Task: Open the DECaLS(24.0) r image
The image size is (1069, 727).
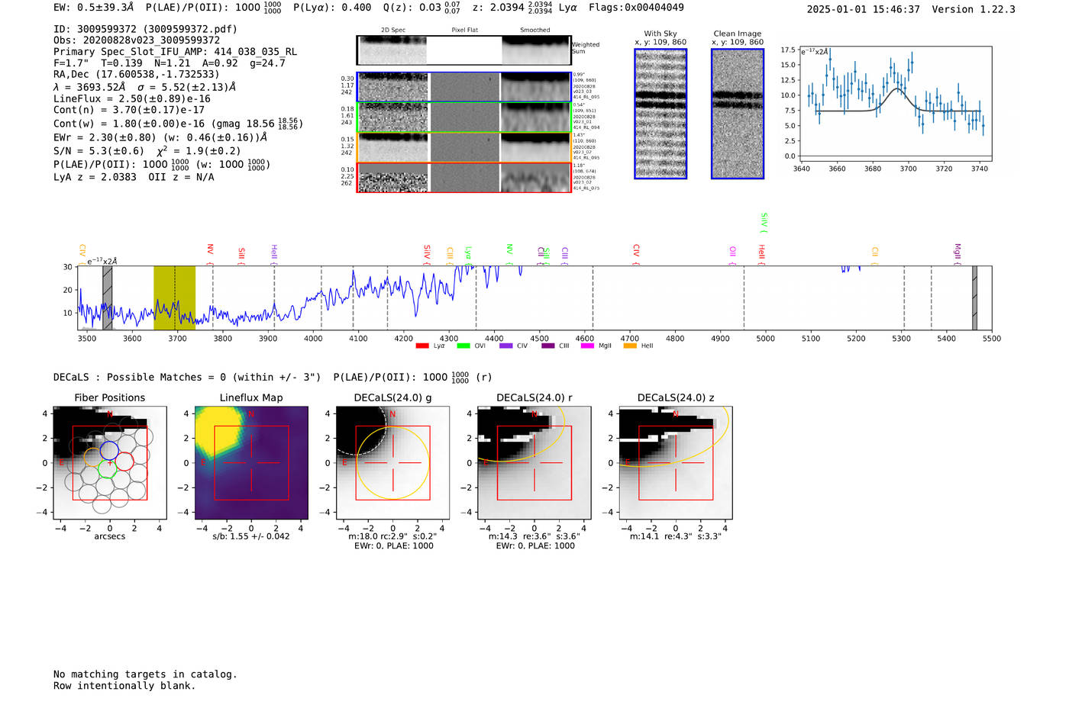Action: [x=534, y=462]
